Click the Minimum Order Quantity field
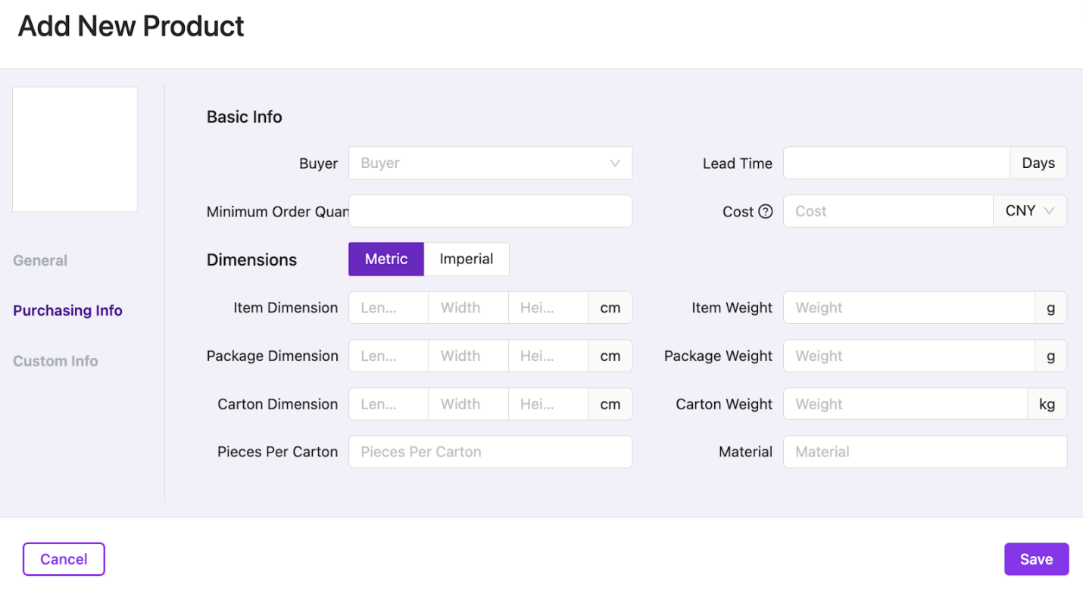The image size is (1083, 594). point(490,211)
